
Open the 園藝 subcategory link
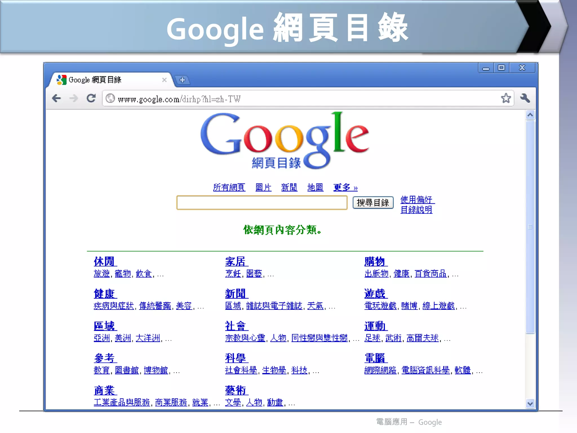(x=254, y=273)
